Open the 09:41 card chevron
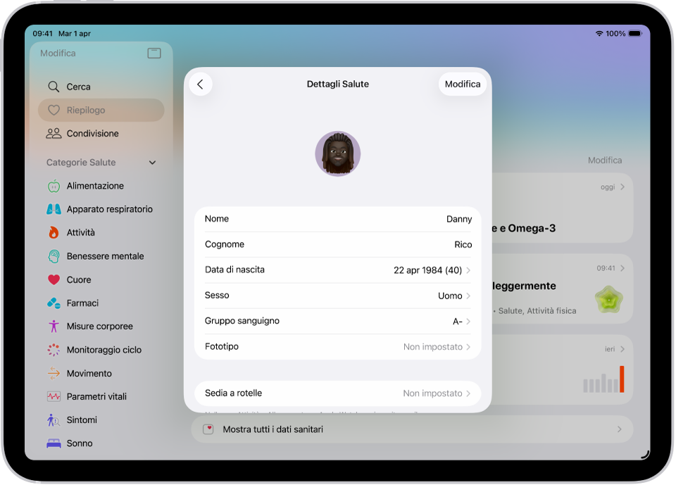This screenshot has height=485, width=676. [x=622, y=268]
